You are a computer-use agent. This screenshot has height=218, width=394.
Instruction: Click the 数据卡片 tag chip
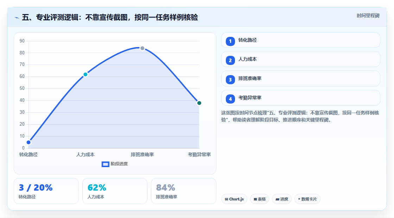coord(307,199)
